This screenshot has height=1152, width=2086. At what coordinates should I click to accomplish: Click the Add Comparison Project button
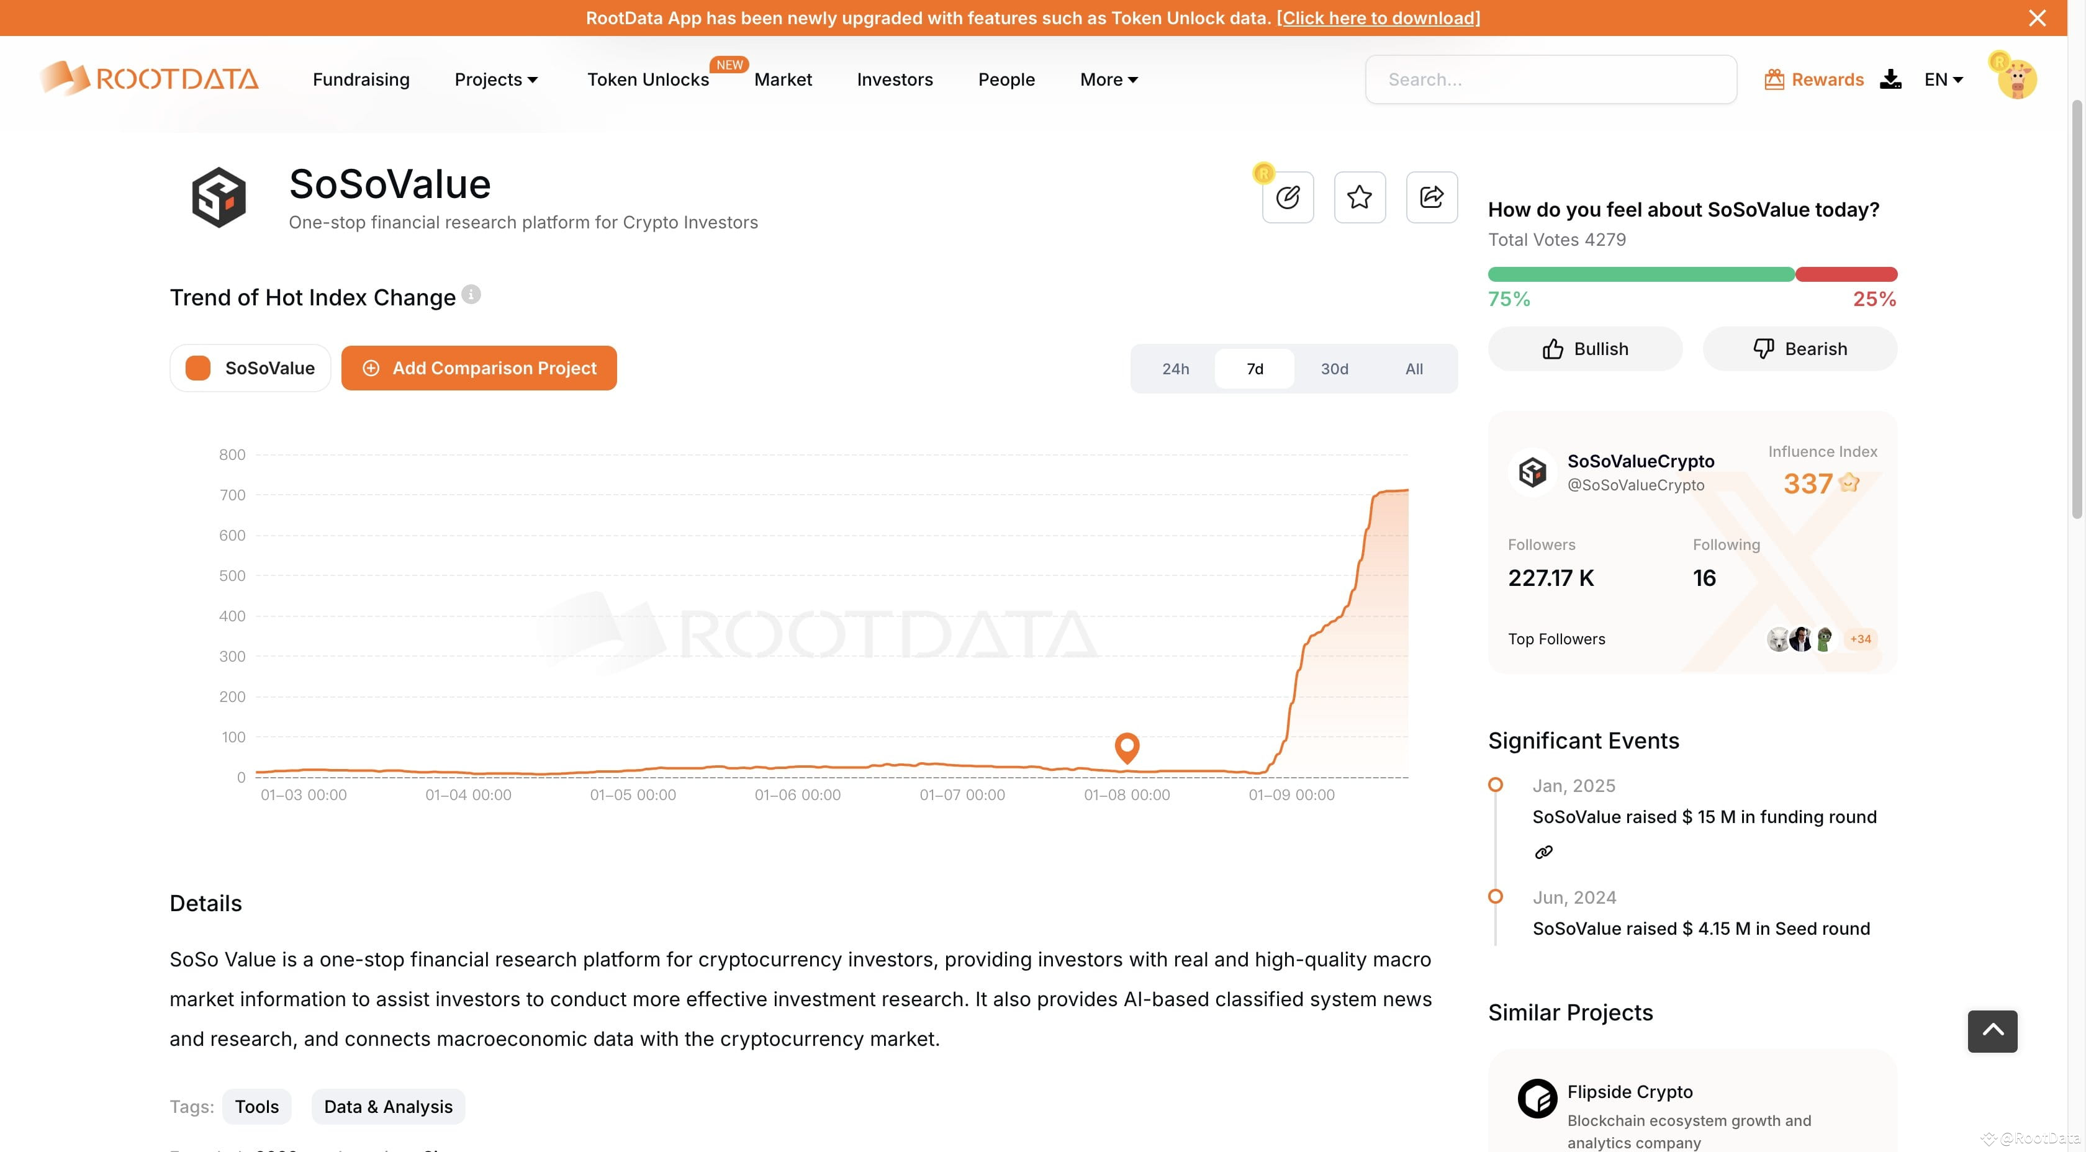click(479, 367)
